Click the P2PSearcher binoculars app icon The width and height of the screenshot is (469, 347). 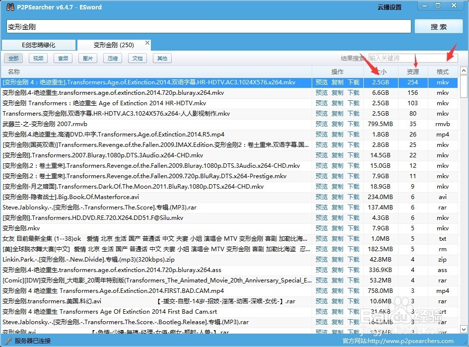10,7
